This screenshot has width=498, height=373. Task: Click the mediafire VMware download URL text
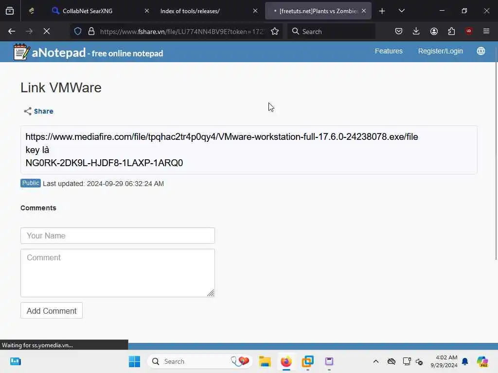coord(222,136)
